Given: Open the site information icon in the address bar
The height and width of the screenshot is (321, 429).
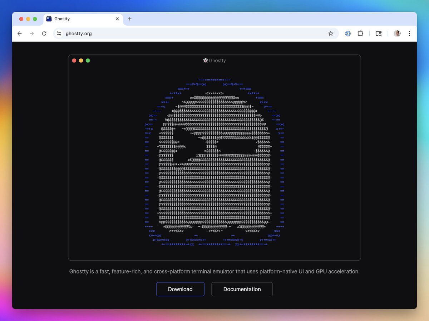Looking at the screenshot, I should [59, 34].
